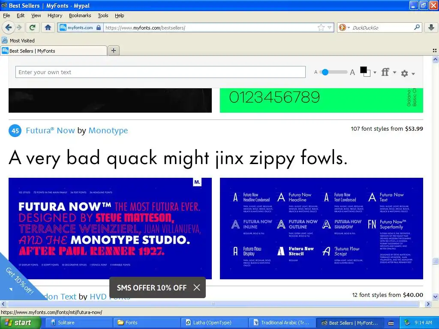Image resolution: width=439 pixels, height=329 pixels.
Task: Select the Best Sellers | MyFonts tab
Action: pyautogui.click(x=54, y=51)
